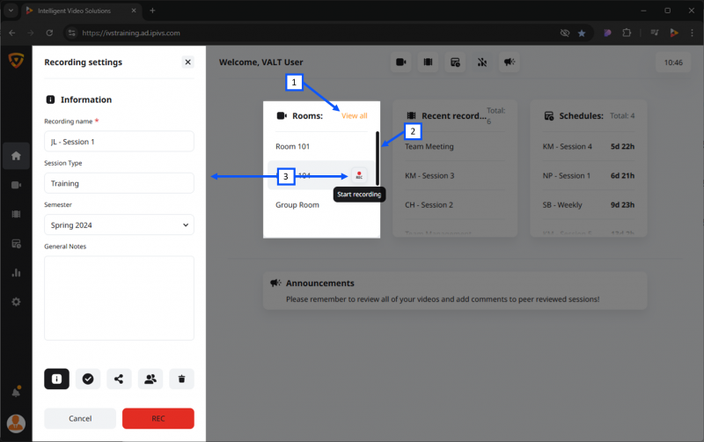The width and height of the screenshot is (704, 442).
Task: Select the share icon in recording settings
Action: click(x=119, y=379)
